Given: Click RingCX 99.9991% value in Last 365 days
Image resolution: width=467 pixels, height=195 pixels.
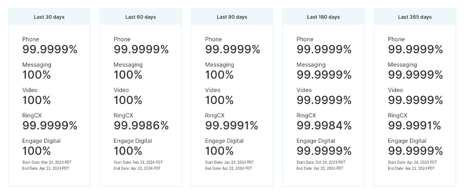Looking at the screenshot, I should [x=414, y=125].
